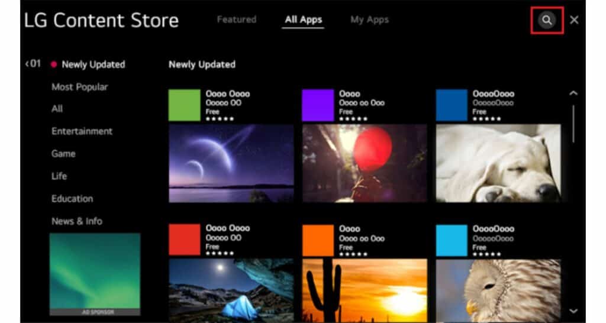Open search with the magnifier icon
This screenshot has height=323, width=606.
(x=547, y=20)
